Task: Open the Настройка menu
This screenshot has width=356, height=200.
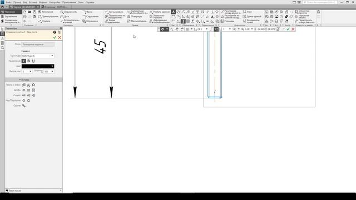Action: 55,2
